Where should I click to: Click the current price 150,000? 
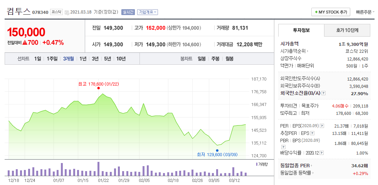[26, 32]
